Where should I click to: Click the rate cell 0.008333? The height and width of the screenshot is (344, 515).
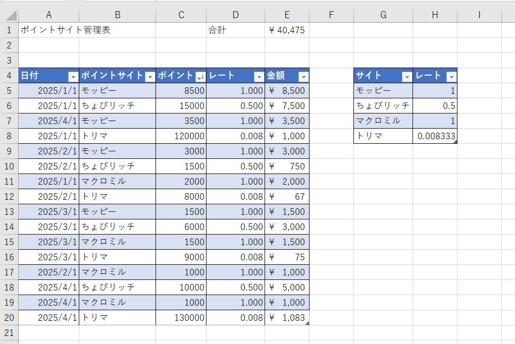point(435,136)
